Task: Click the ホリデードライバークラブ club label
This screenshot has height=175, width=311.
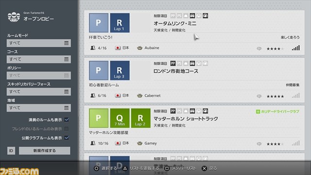Action: (277, 111)
